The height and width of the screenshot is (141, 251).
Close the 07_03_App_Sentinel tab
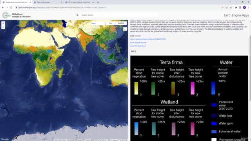pyautogui.click(x=93, y=2)
